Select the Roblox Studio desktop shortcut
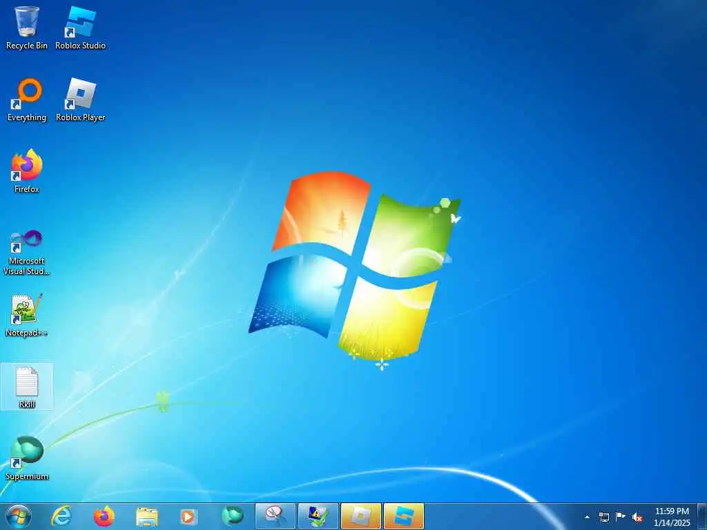The image size is (707, 530). [80, 28]
